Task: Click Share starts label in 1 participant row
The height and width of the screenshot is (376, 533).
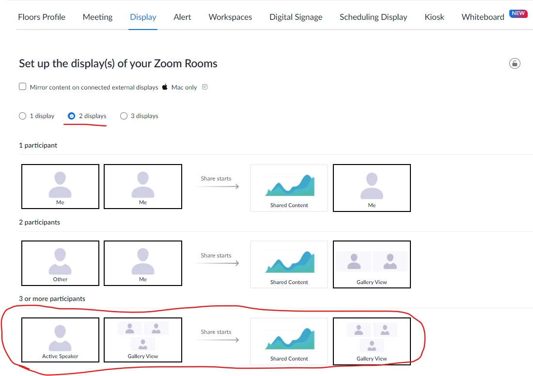Action: pyautogui.click(x=216, y=179)
